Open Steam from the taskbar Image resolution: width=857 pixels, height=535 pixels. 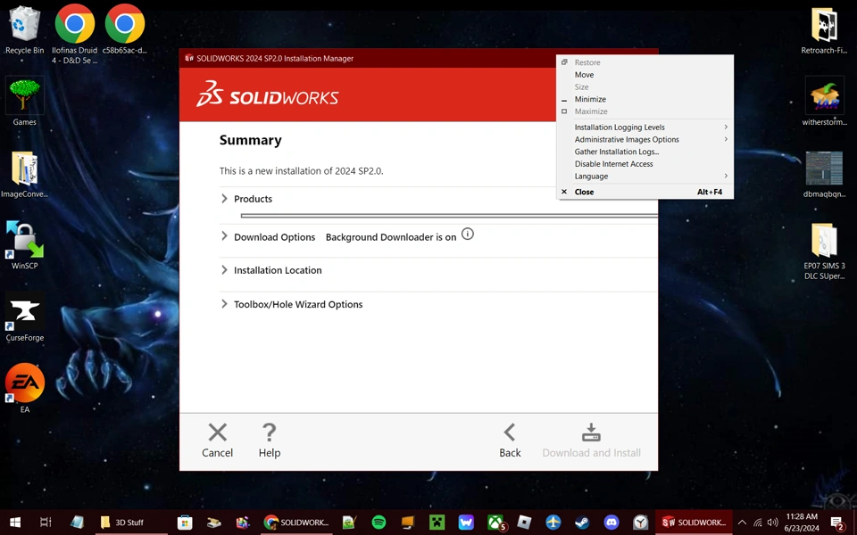583,523
